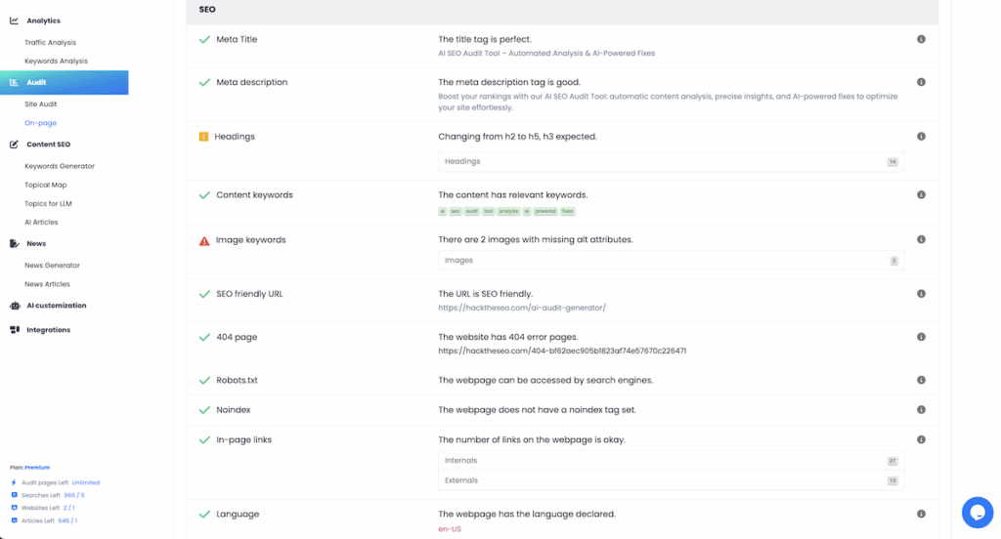Open info icon for Robots.txt row
This screenshot has height=539, width=1001.
(x=921, y=380)
